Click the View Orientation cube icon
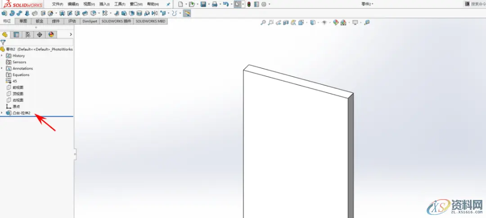 click(301, 22)
